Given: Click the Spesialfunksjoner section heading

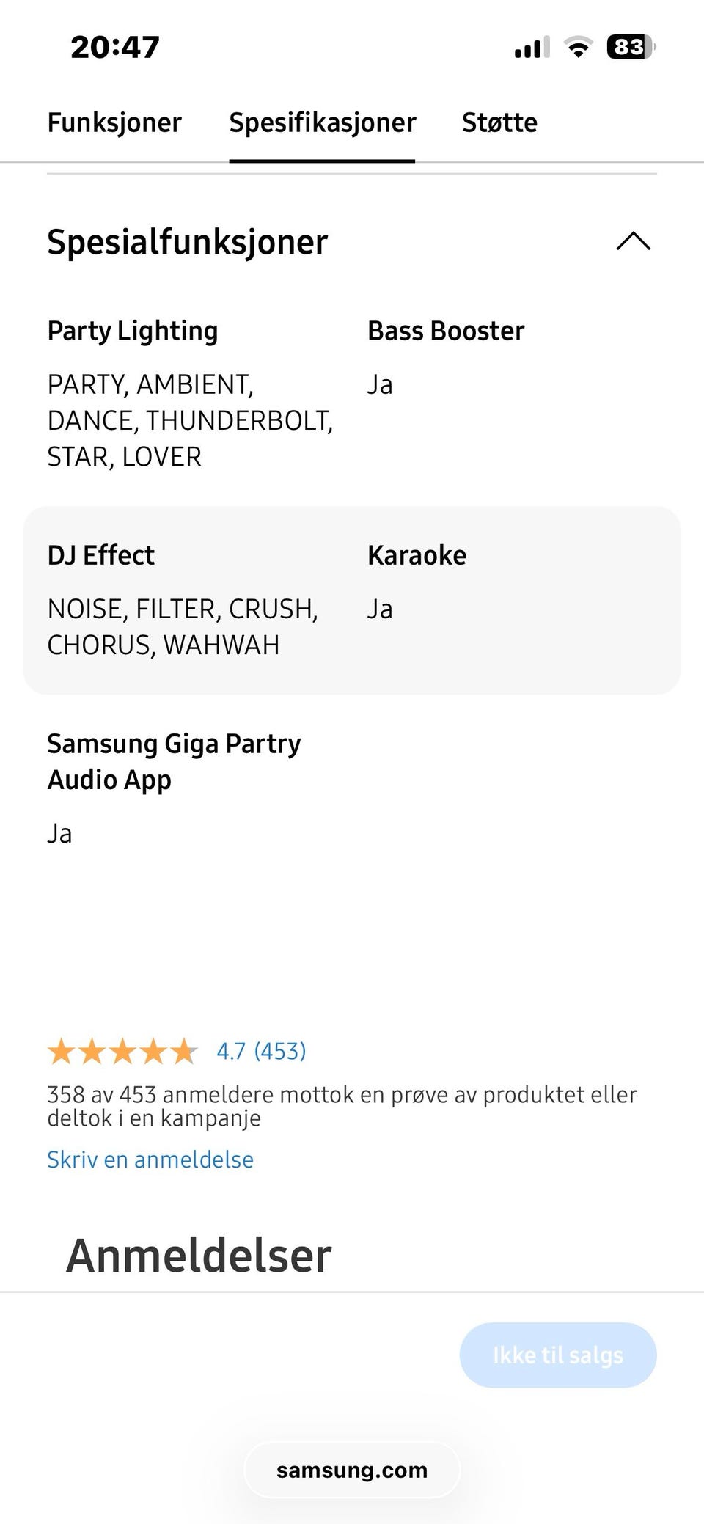Looking at the screenshot, I should 187,242.
